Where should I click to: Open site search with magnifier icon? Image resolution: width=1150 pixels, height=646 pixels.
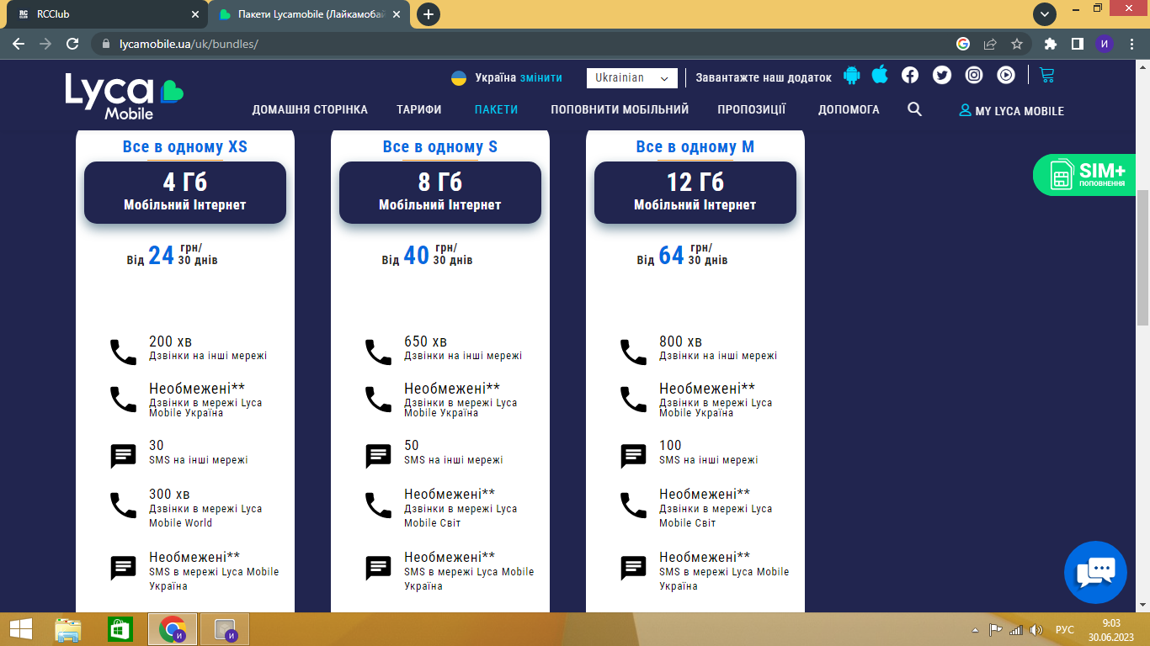pyautogui.click(x=915, y=109)
